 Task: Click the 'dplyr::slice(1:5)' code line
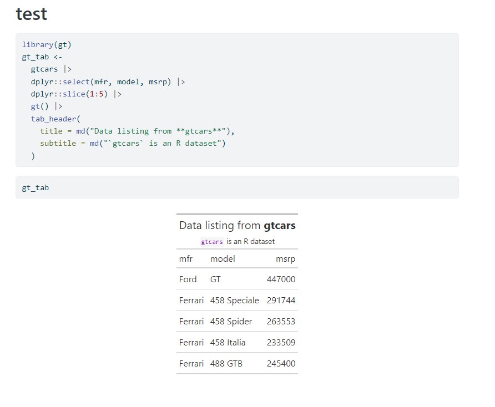point(76,94)
